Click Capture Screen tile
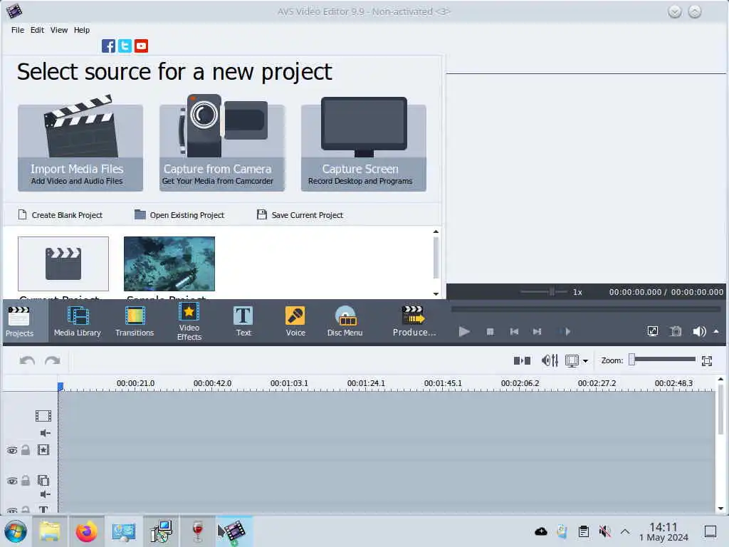729x547 pixels. point(364,143)
